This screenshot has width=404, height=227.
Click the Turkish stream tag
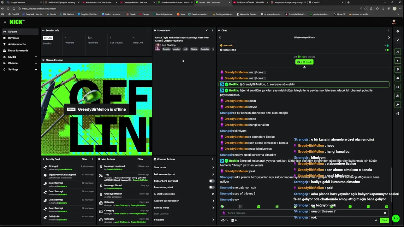[x=166, y=49]
